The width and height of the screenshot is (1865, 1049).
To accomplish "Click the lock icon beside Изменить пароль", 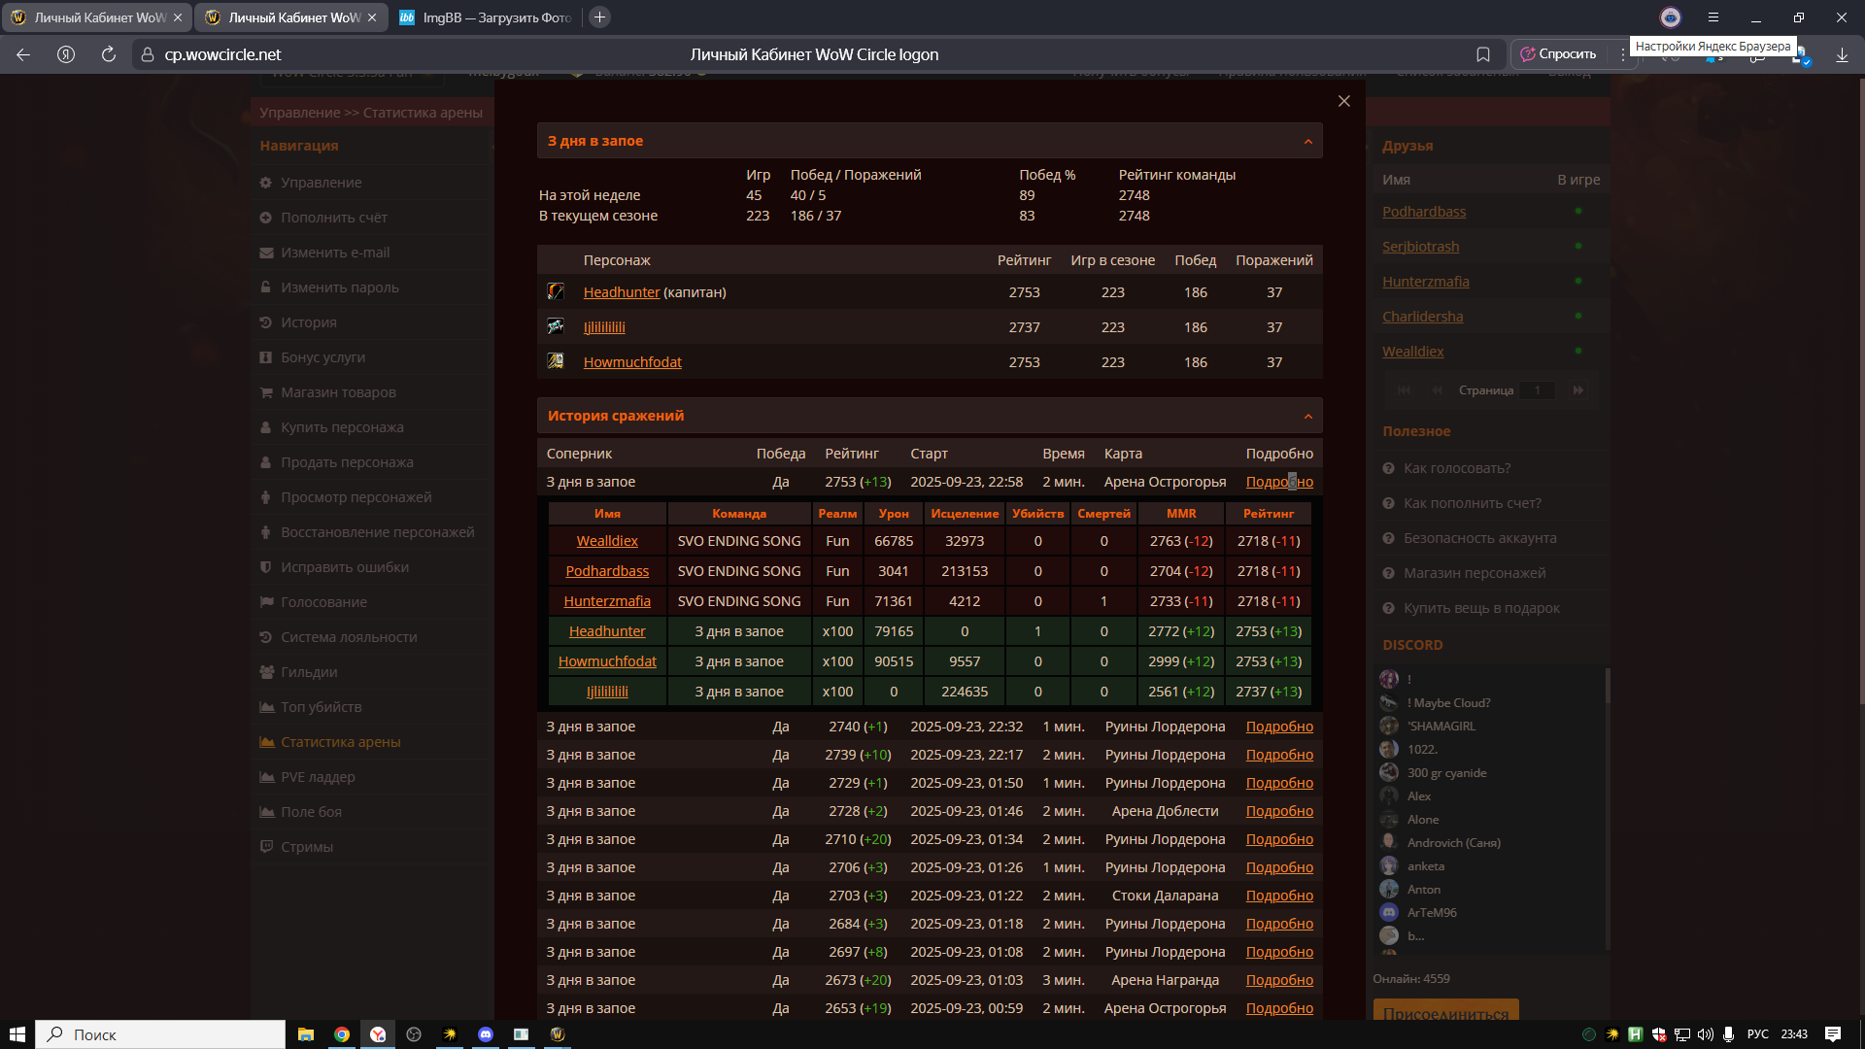I will (x=266, y=288).
